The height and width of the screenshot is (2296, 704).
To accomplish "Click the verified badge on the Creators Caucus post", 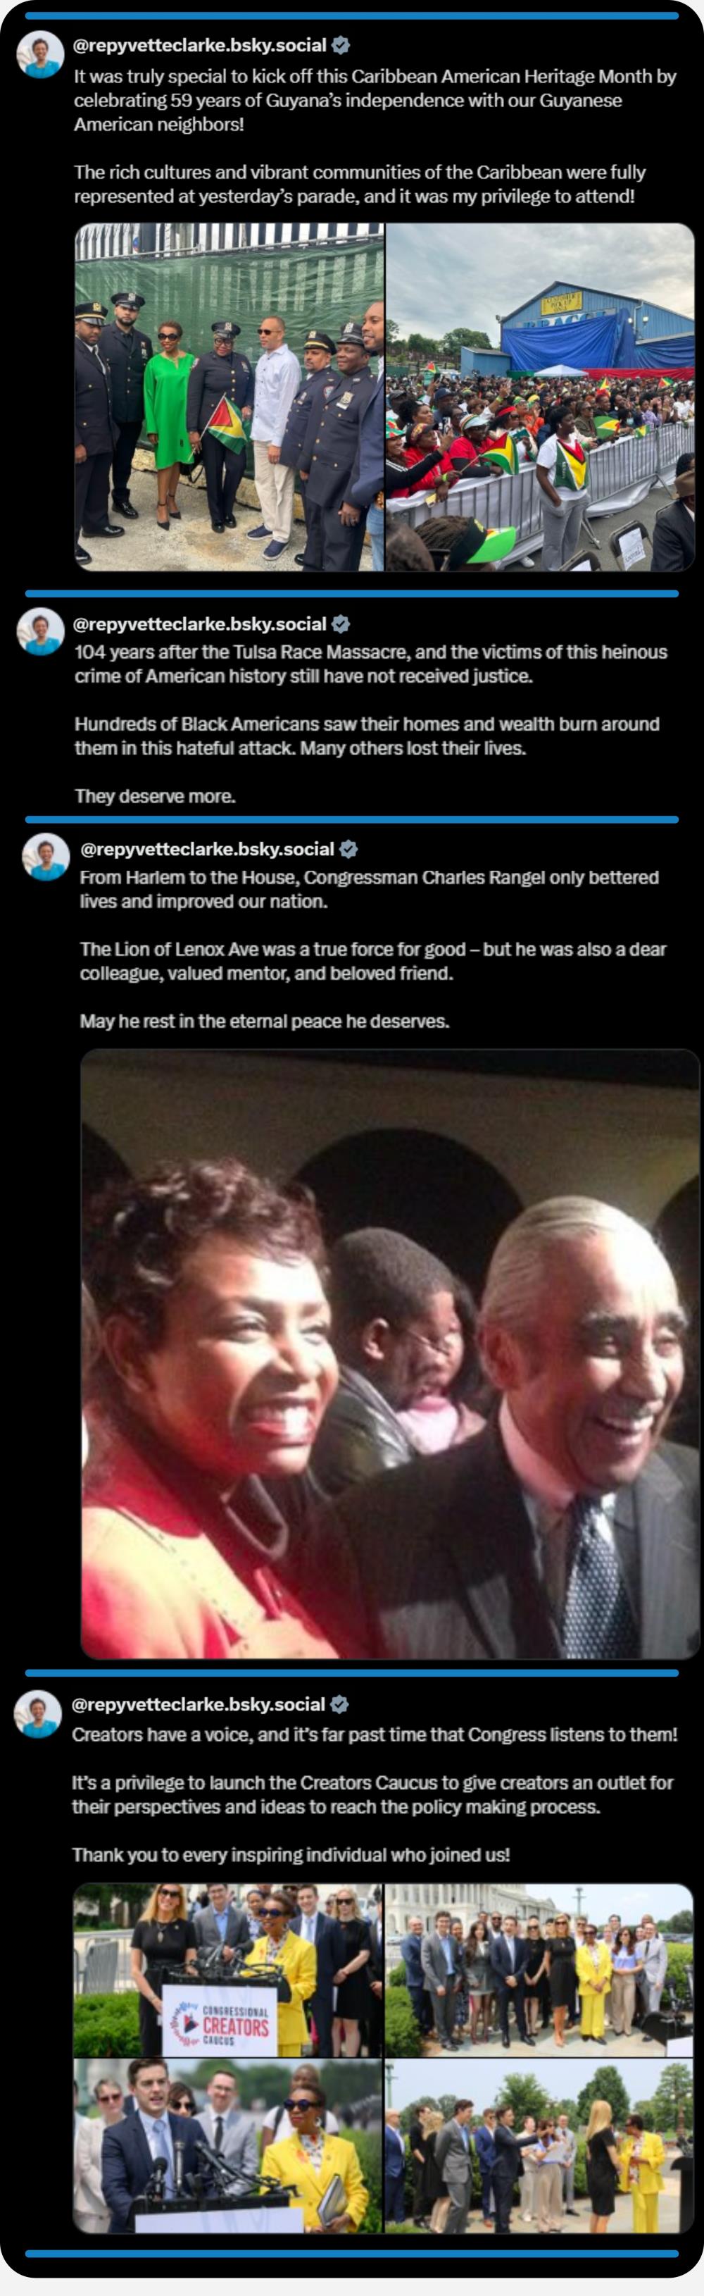I will point(339,1704).
